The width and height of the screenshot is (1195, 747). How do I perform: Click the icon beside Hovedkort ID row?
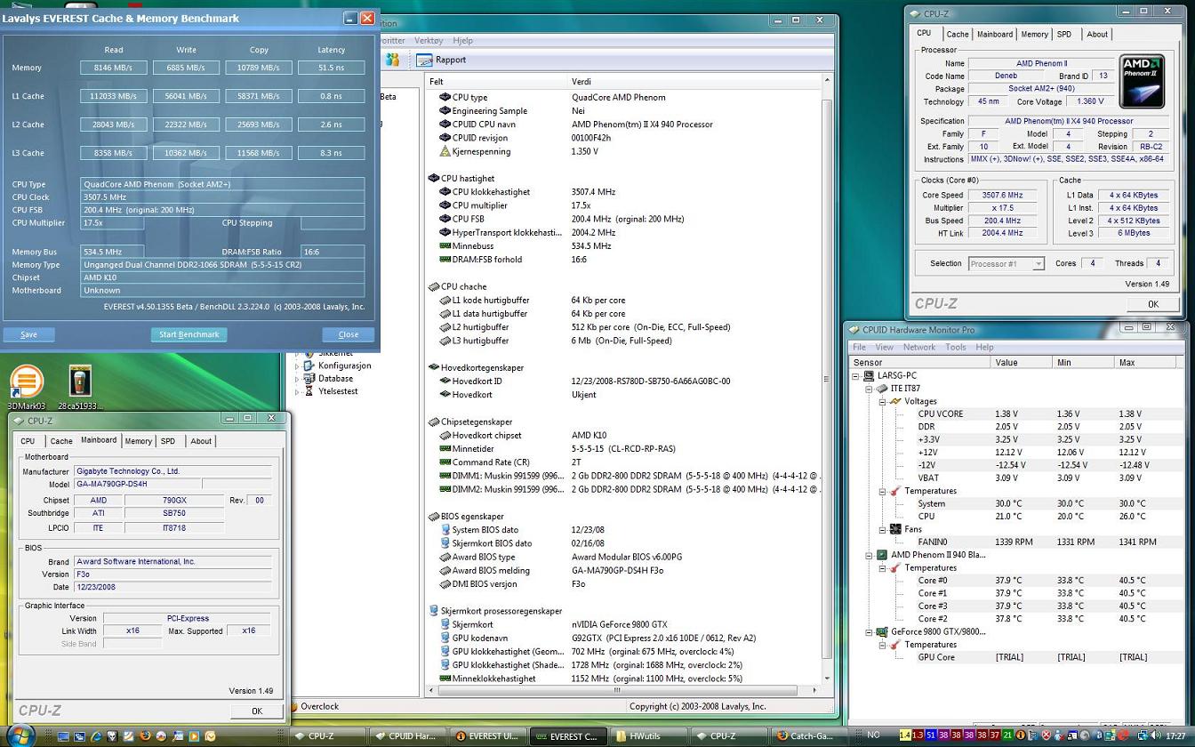pyautogui.click(x=445, y=381)
